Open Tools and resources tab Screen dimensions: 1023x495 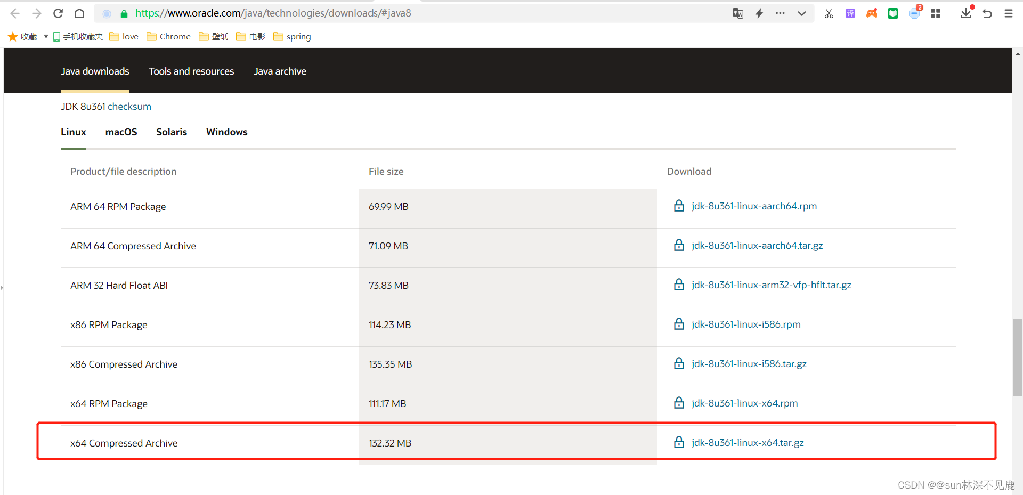[191, 71]
